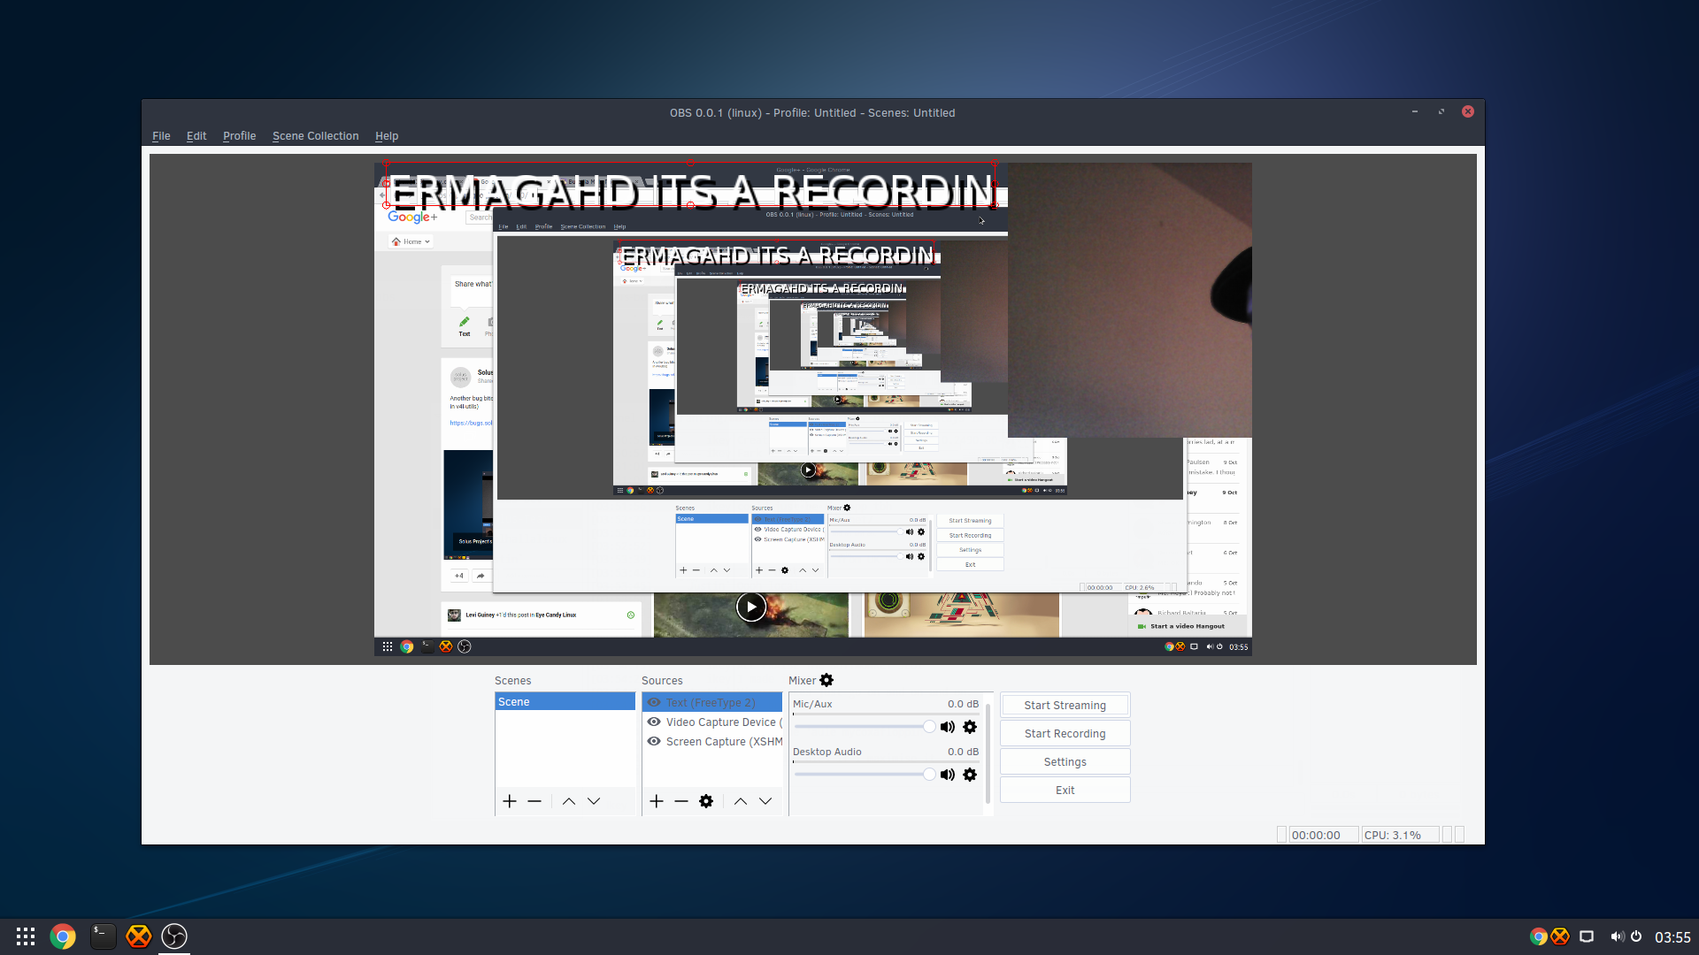This screenshot has width=1699, height=955.
Task: Add a new scene with plus icon
Action: (510, 801)
